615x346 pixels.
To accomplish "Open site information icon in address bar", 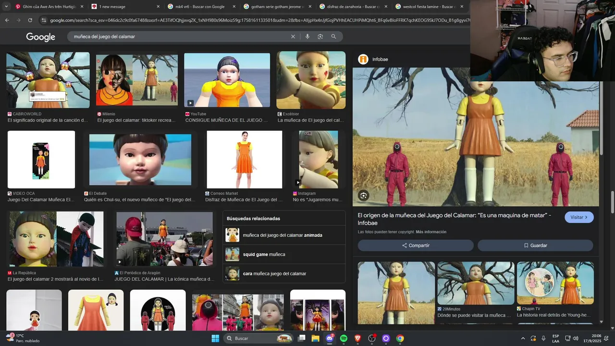I will click(44, 20).
